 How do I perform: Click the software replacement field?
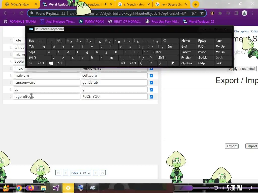[114, 75]
